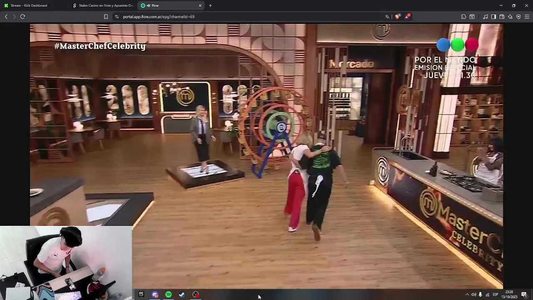Minimize the browser window
Viewport: 533px width, 300px height.
click(501, 5)
